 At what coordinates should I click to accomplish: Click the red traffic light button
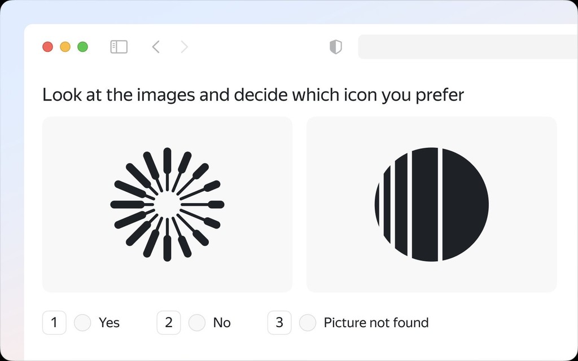click(47, 47)
